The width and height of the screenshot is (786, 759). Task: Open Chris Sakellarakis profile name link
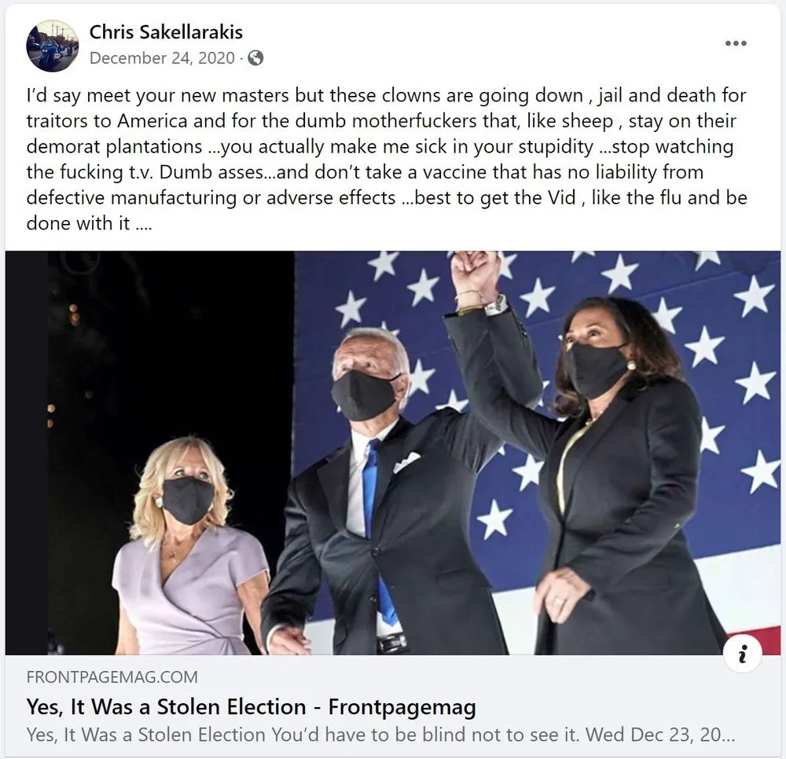tap(166, 32)
